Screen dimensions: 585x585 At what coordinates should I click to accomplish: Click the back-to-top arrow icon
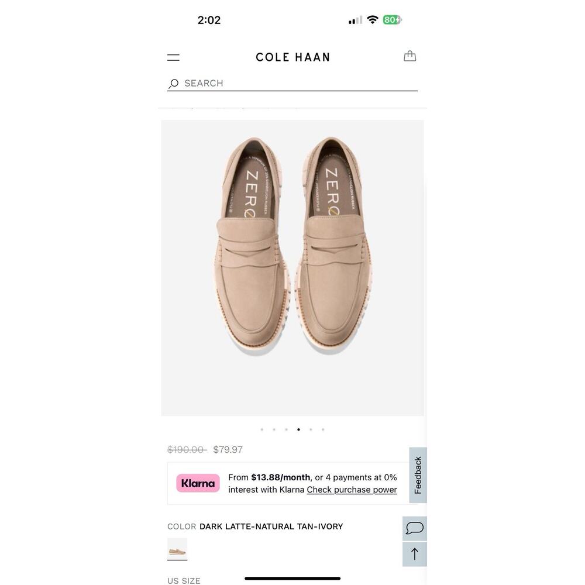415,553
